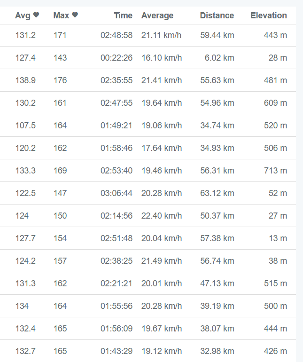Sort by the Distance column header

pos(217,16)
